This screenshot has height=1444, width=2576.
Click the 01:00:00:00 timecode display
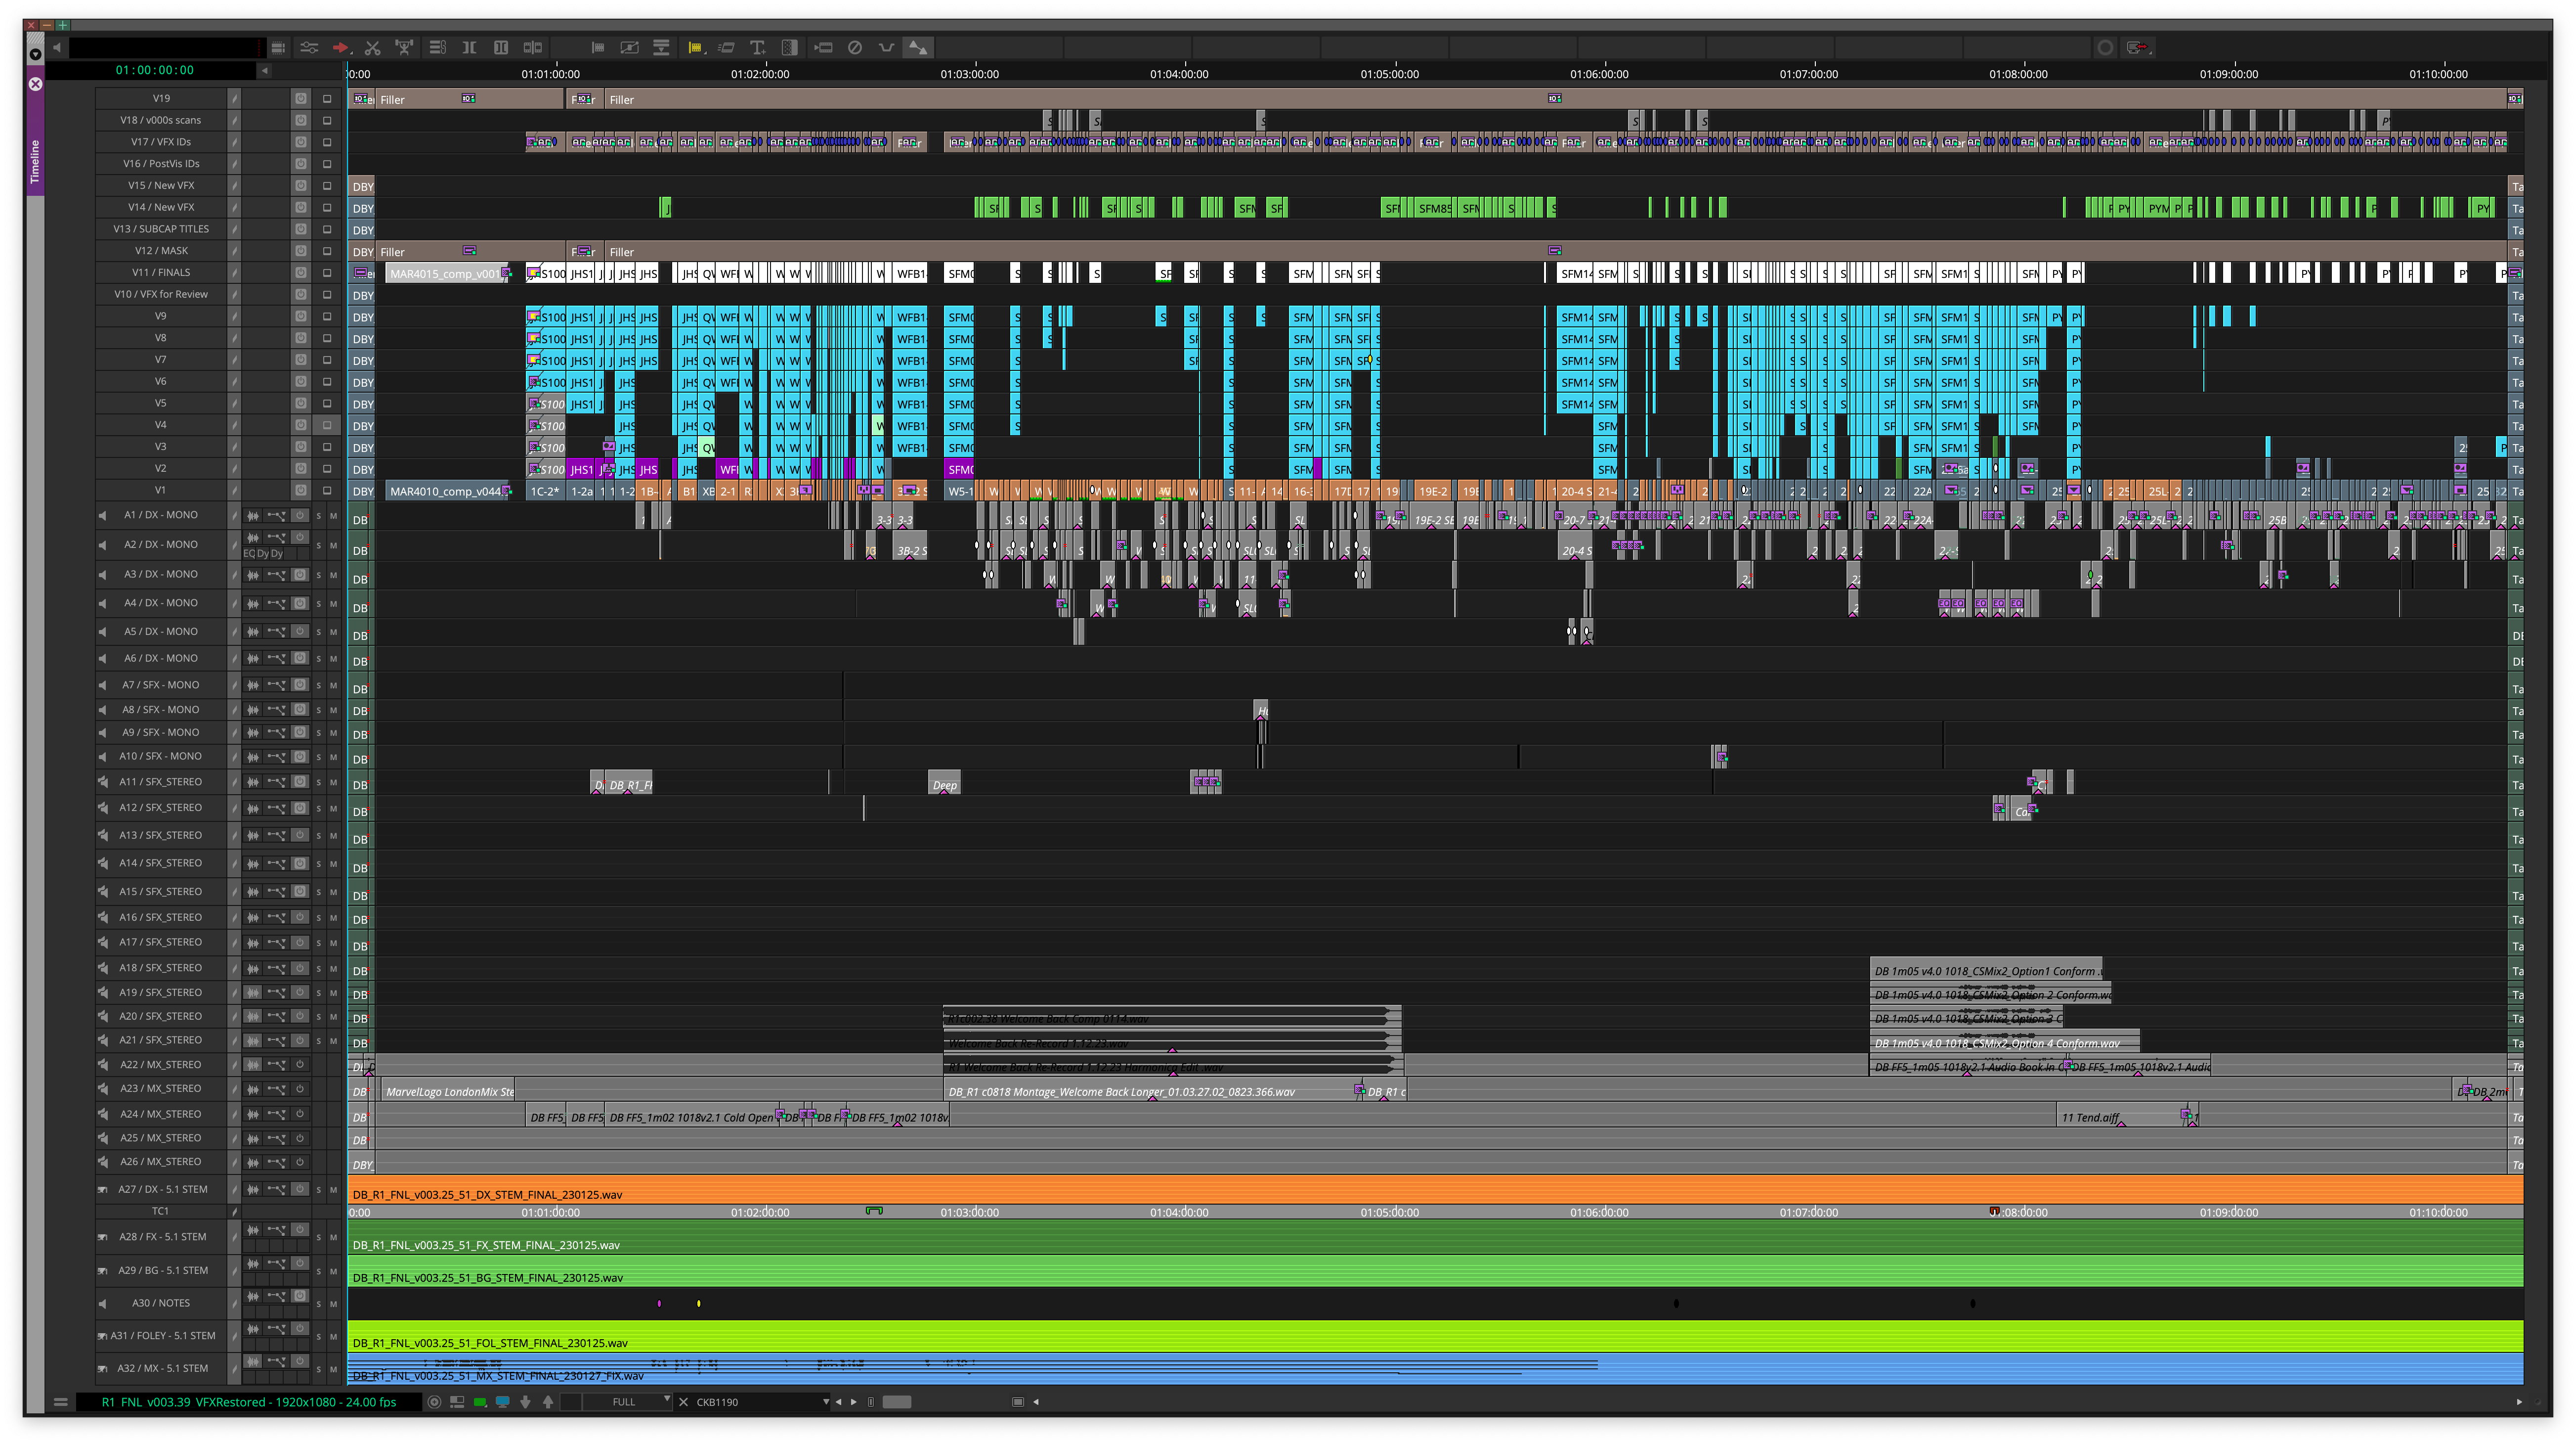pyautogui.click(x=155, y=70)
